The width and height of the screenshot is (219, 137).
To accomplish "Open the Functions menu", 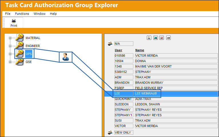I will [x=22, y=14].
